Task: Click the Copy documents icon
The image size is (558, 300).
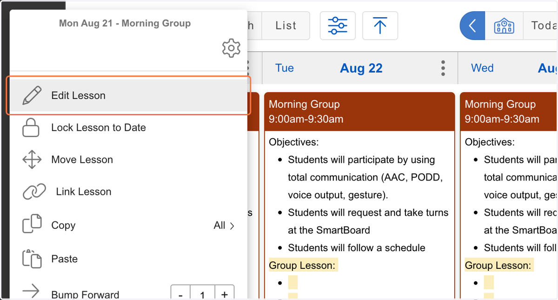Action: tap(32, 224)
